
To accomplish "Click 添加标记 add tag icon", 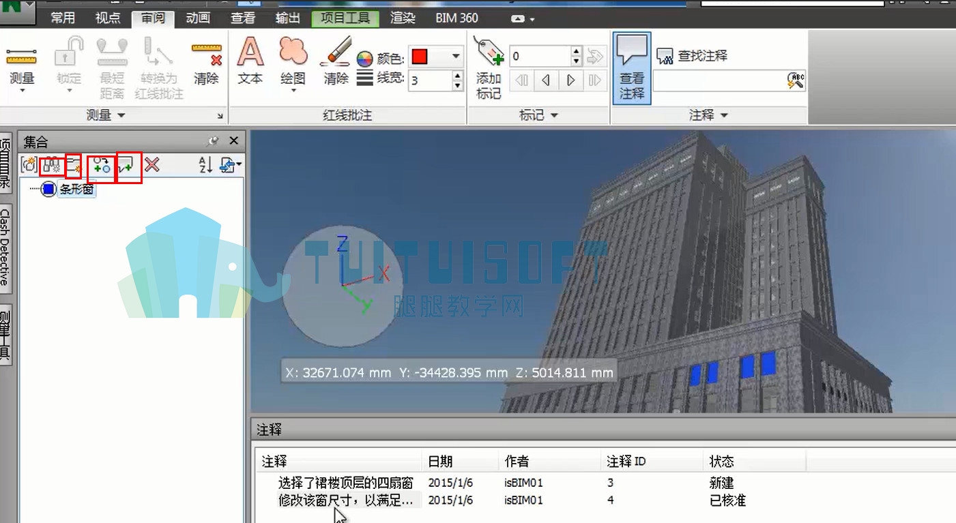I will coord(489,68).
